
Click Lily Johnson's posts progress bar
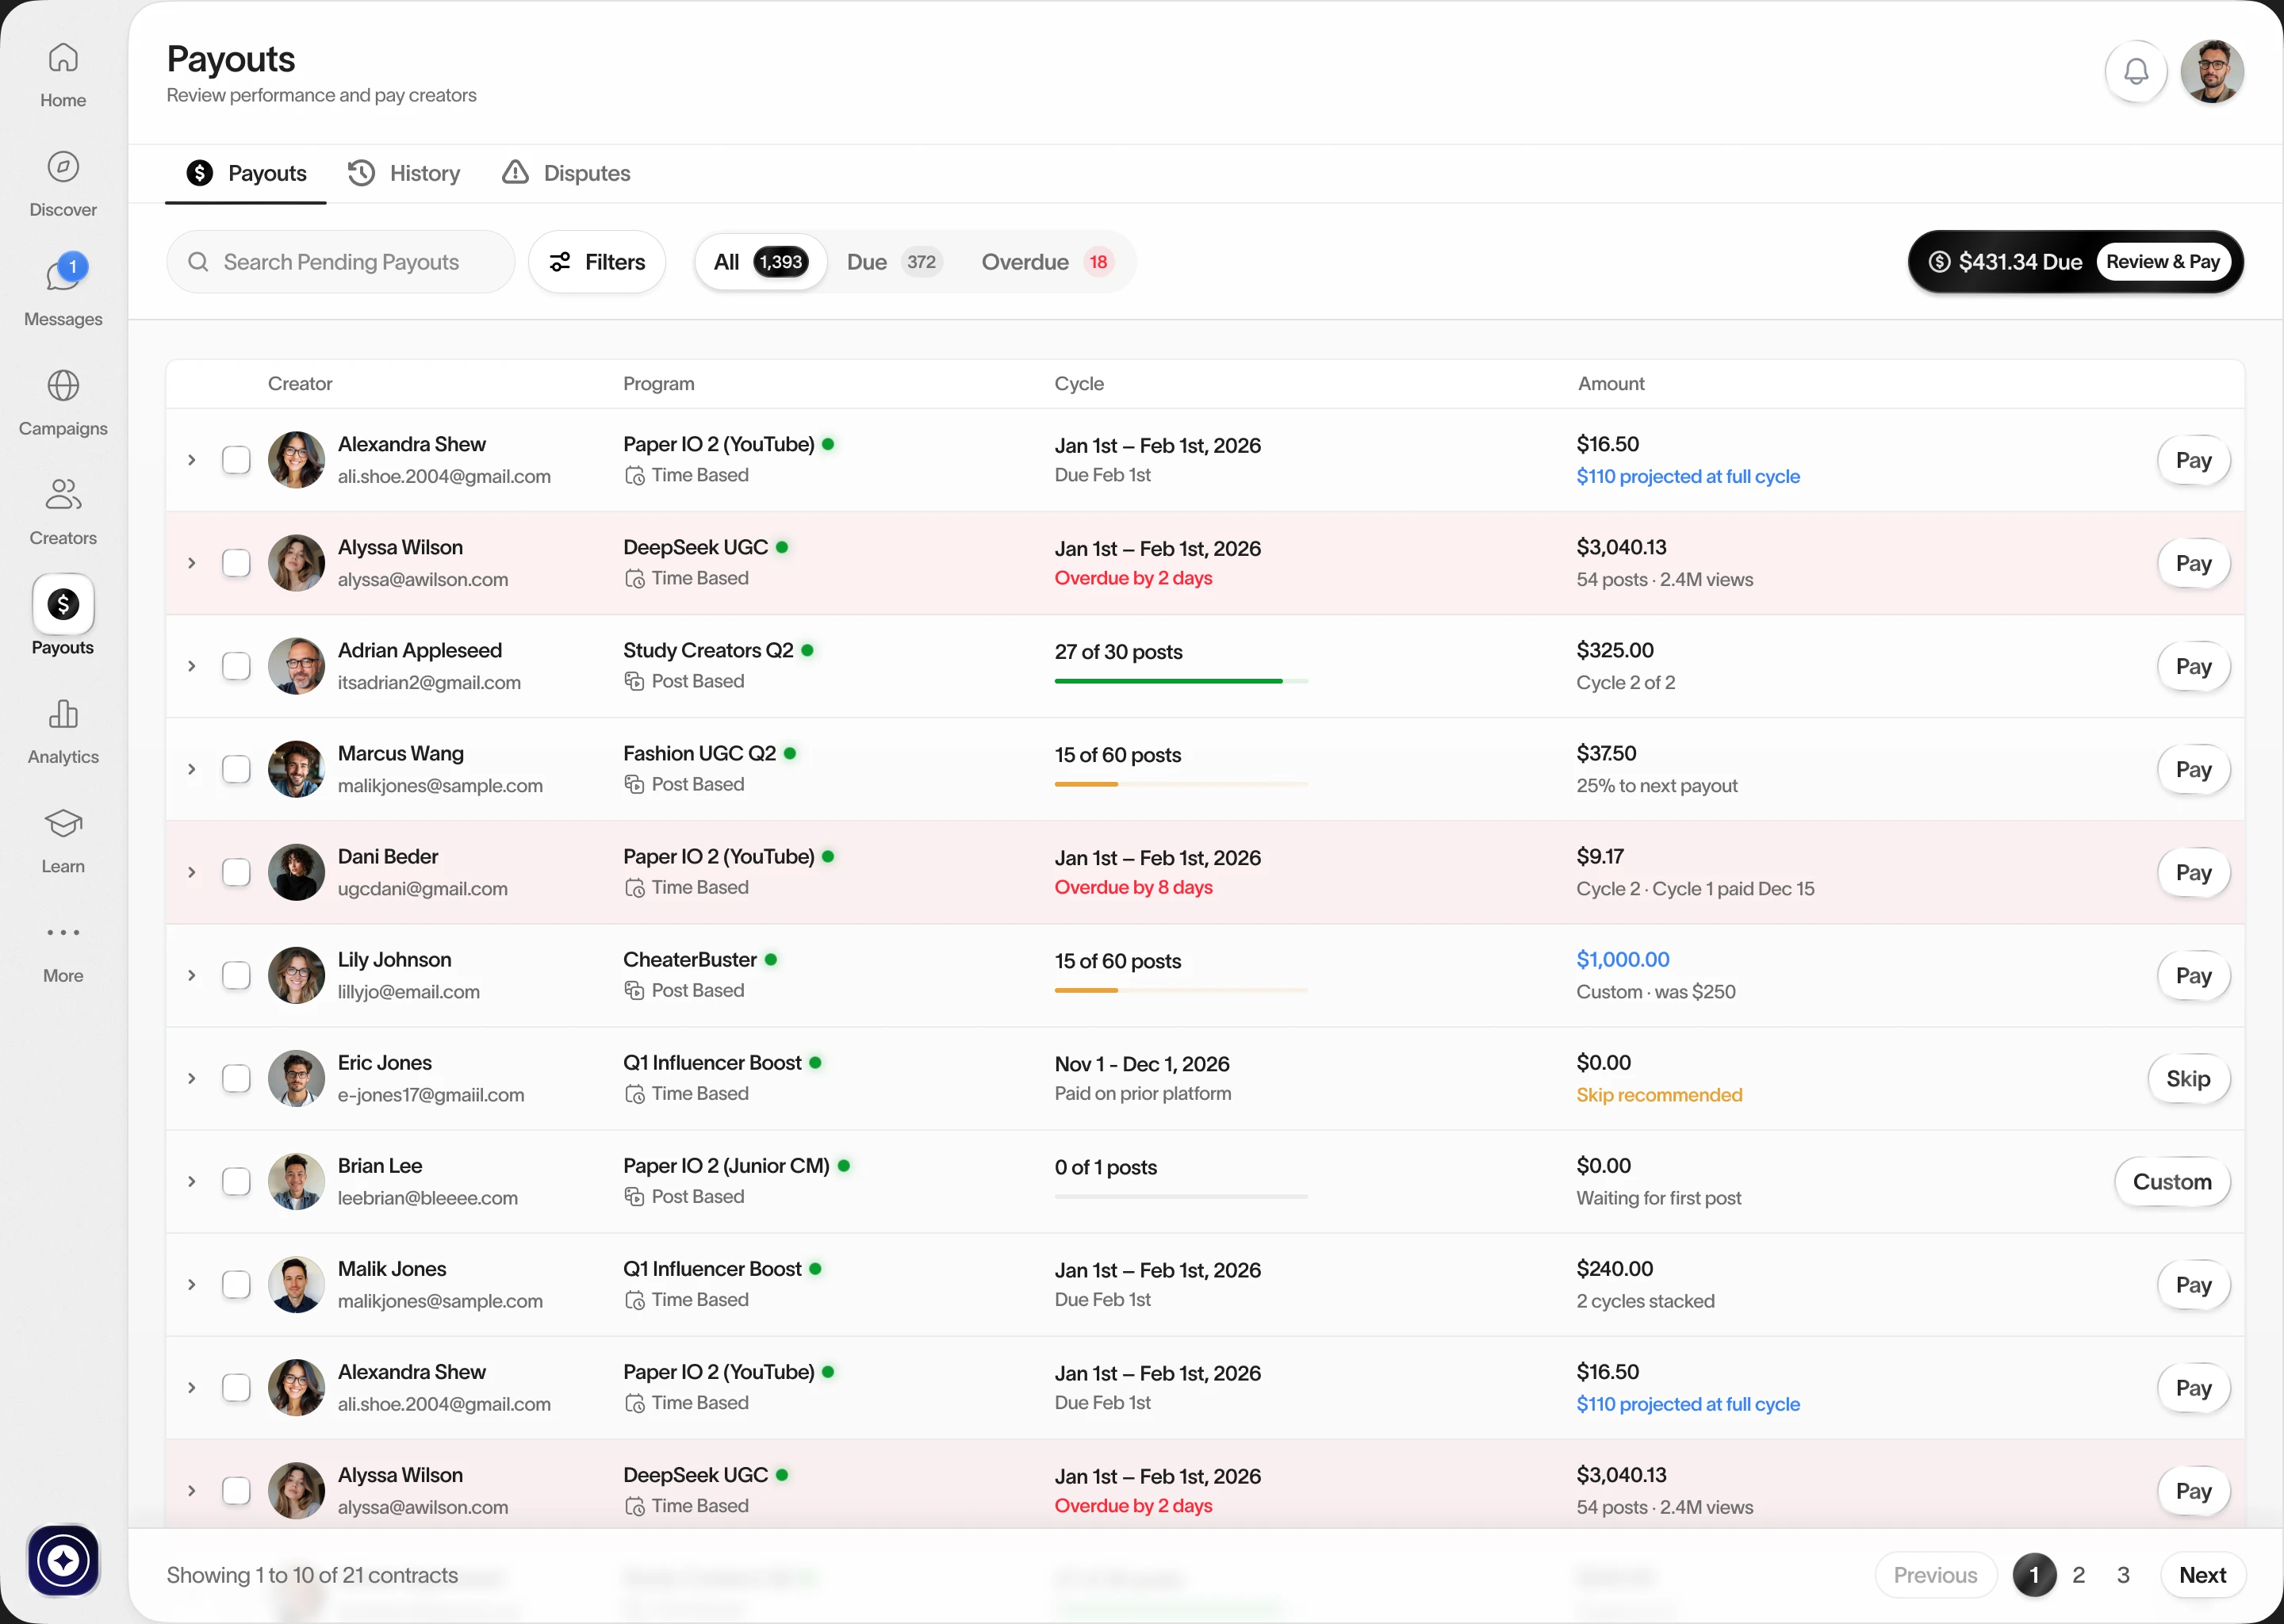(x=1181, y=990)
